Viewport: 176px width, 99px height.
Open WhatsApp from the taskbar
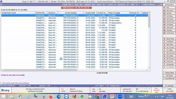tap(82, 97)
